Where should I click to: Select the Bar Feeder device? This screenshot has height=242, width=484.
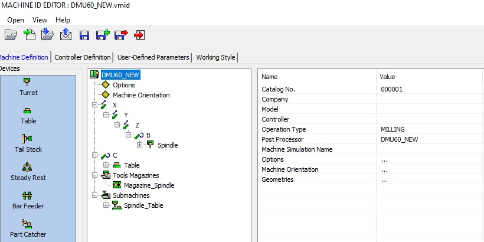pyautogui.click(x=28, y=200)
